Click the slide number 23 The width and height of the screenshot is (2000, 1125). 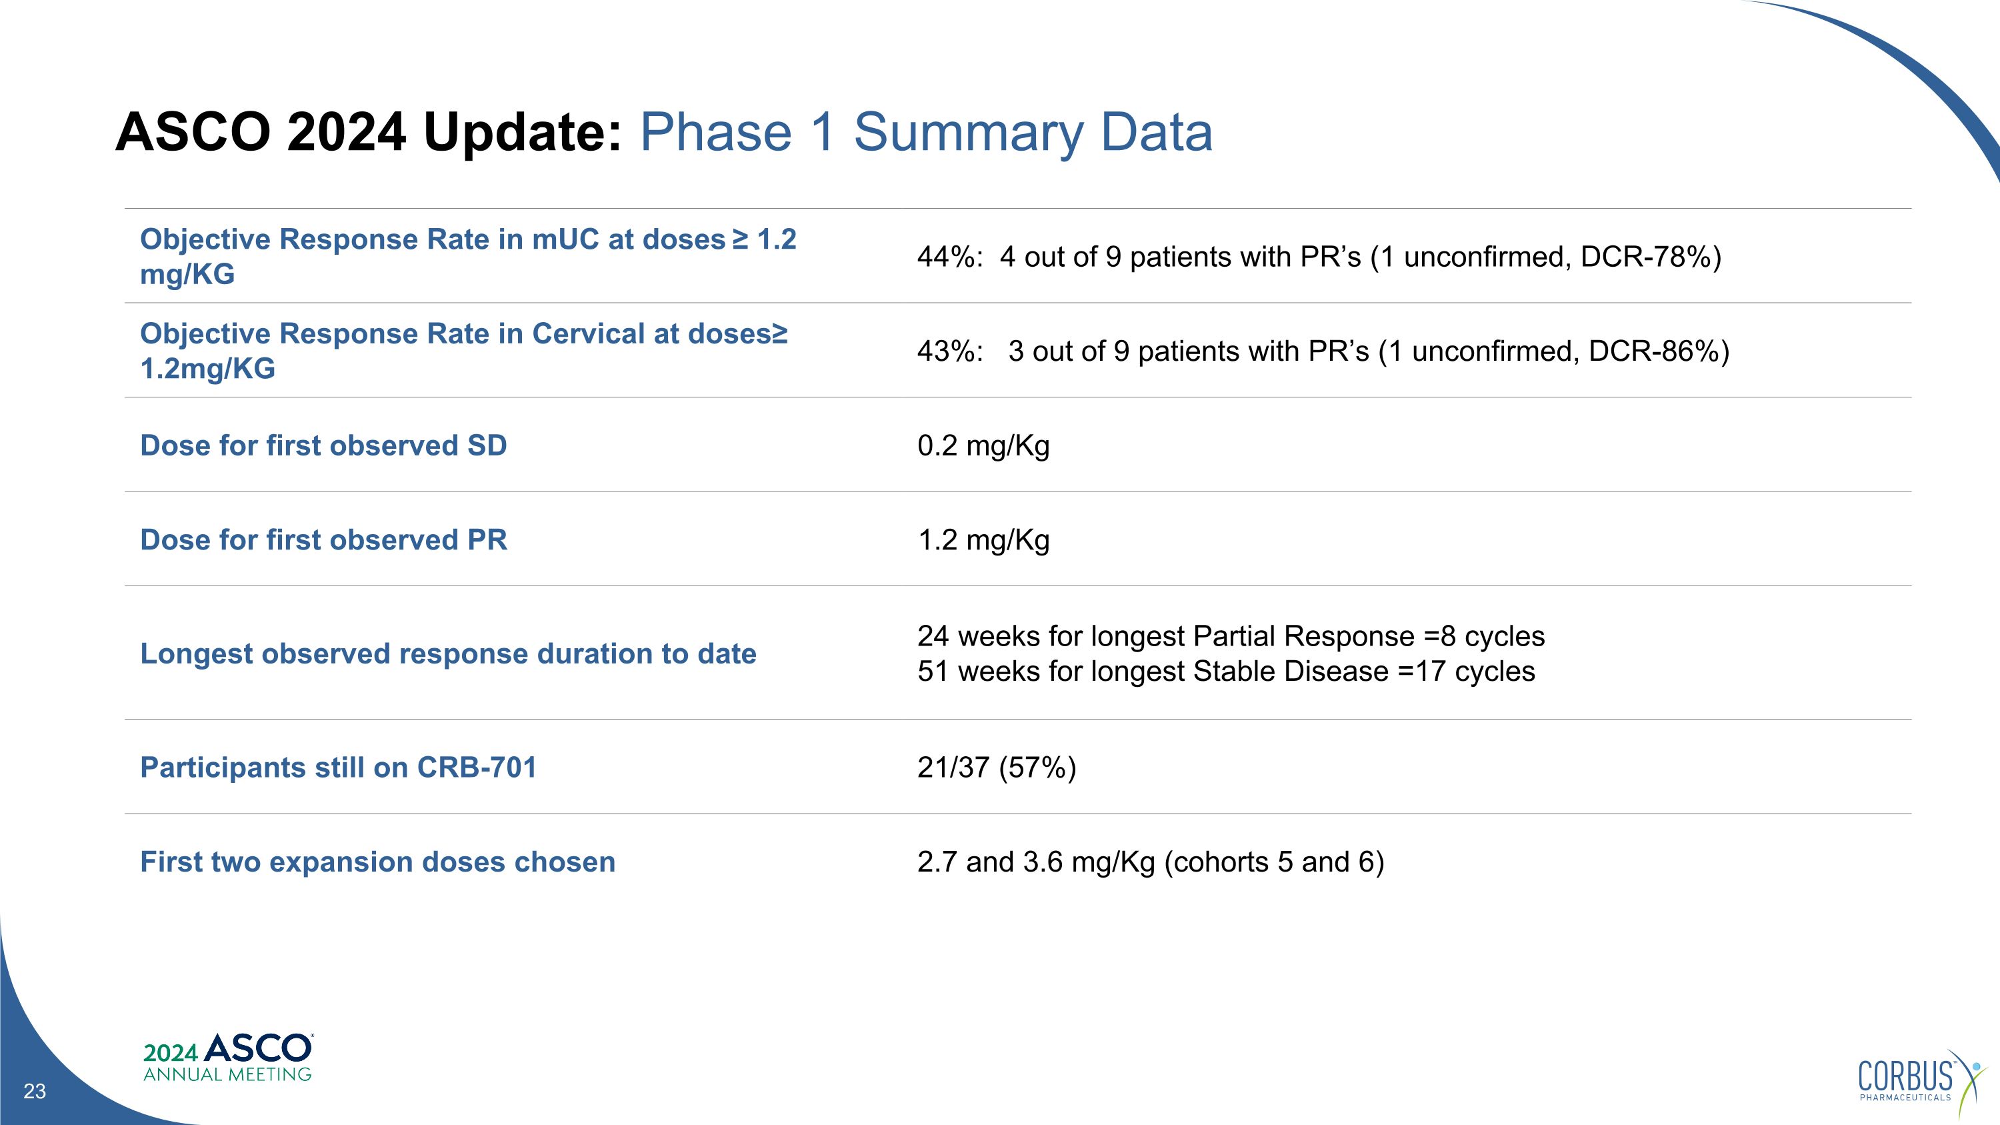[x=35, y=1092]
